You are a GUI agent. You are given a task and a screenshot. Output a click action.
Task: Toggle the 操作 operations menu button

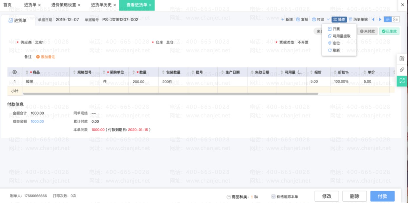pos(339,20)
